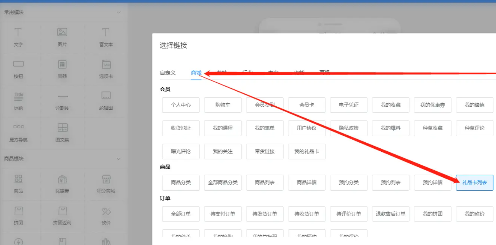Pick the 购物车 link option
The height and width of the screenshot is (245, 496).
(223, 105)
